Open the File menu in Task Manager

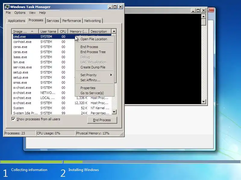8,13
